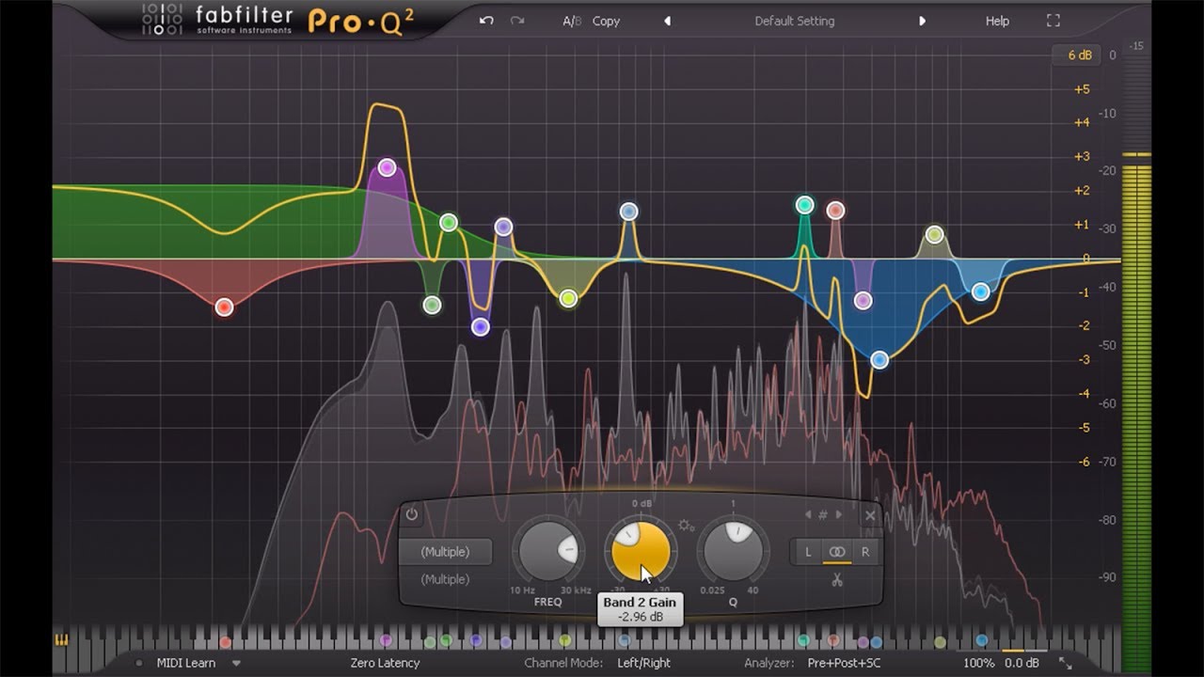Toggle band bypass power button
1204x677 pixels.
point(412,514)
